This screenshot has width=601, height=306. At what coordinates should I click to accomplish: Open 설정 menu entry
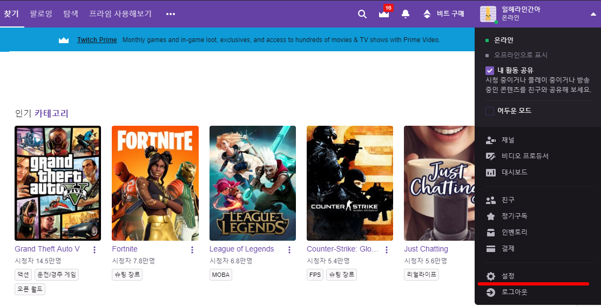coord(508,276)
